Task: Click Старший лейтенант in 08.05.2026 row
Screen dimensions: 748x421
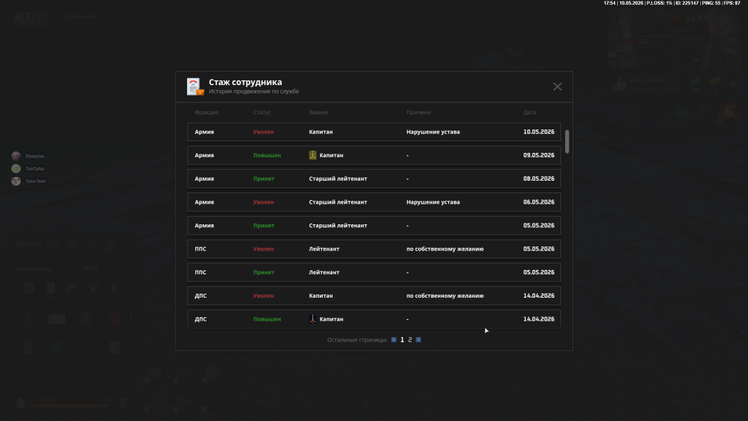Action: (x=338, y=179)
